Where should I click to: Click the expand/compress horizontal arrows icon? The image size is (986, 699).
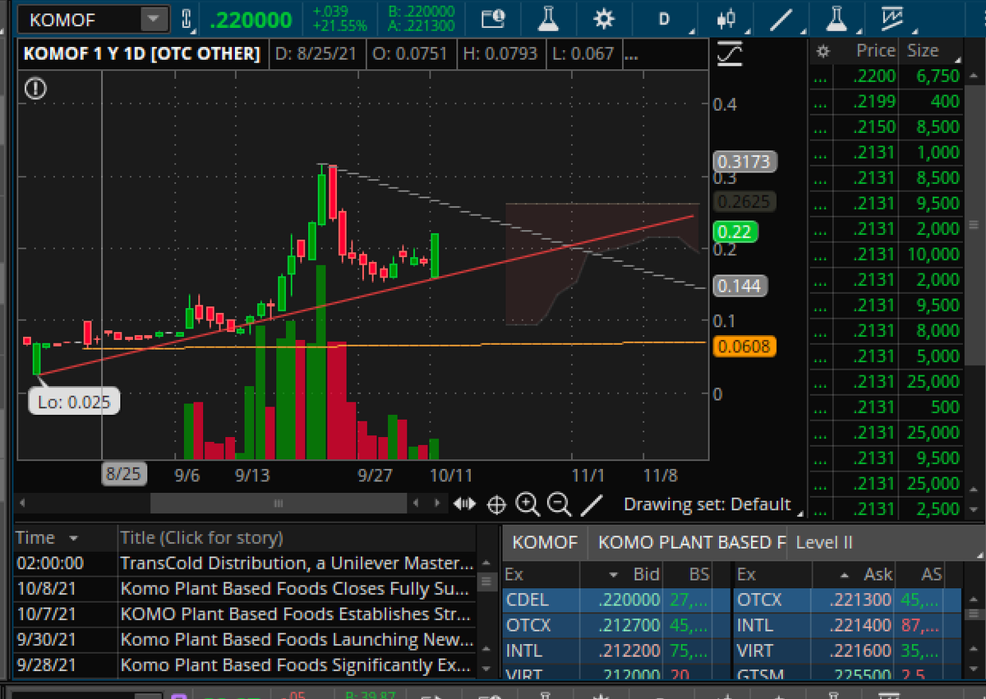[464, 504]
